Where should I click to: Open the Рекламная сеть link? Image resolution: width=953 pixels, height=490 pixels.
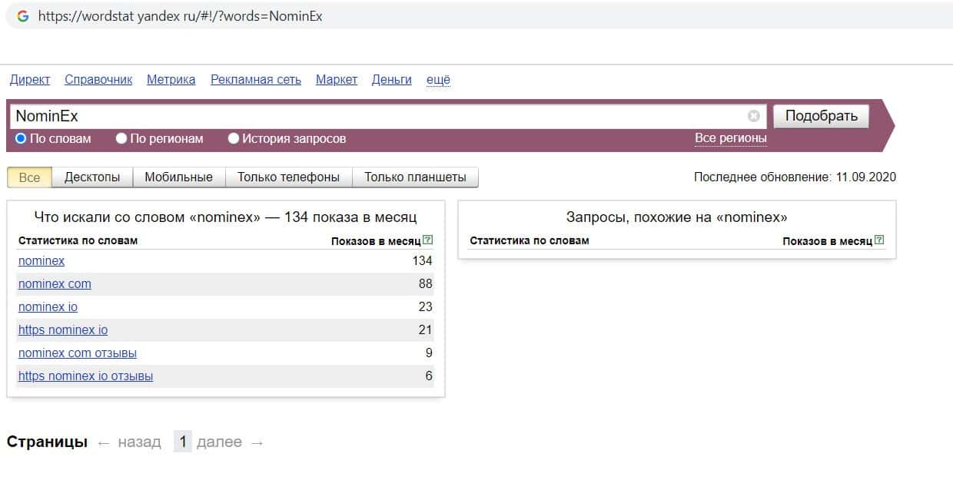click(x=256, y=80)
